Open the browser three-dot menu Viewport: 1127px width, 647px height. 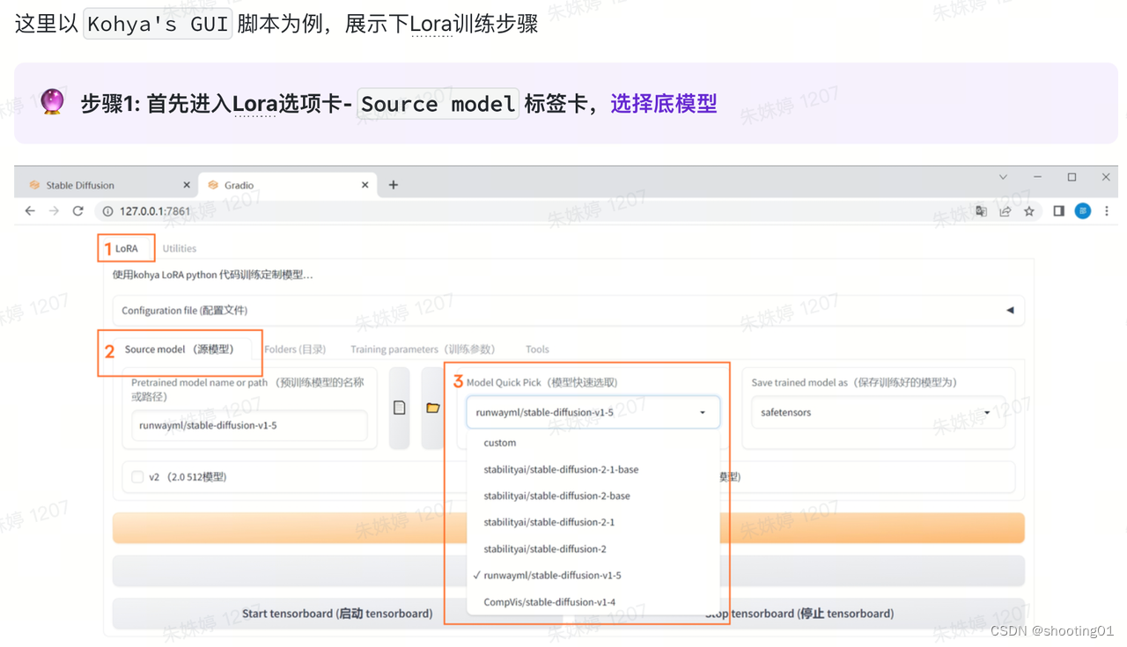point(1107,211)
